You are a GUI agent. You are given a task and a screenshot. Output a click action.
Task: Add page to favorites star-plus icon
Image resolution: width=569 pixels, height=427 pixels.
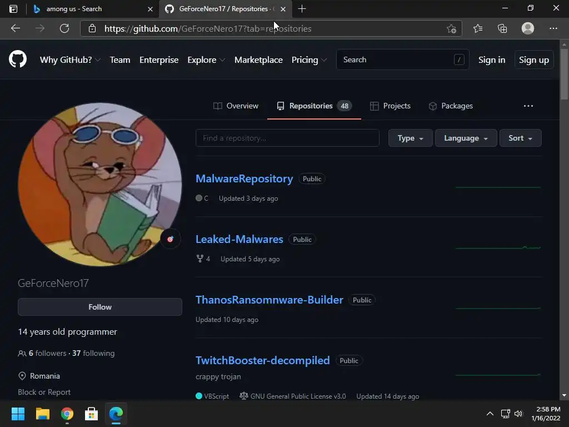pos(451,28)
